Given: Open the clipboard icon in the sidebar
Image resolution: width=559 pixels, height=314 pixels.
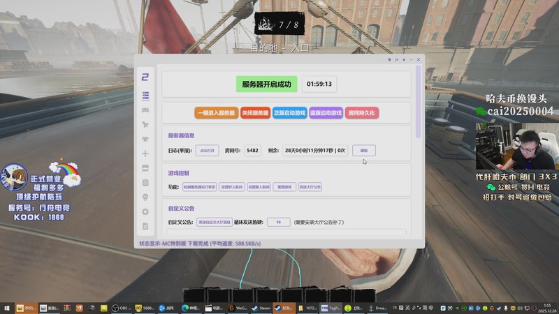Looking at the screenshot, I should (x=145, y=182).
